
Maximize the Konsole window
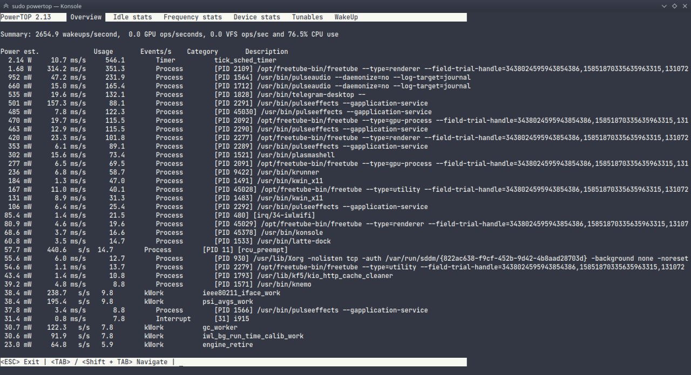click(674, 6)
